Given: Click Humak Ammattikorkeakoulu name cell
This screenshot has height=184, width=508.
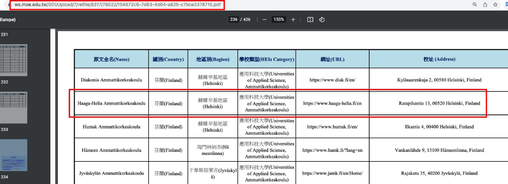Looking at the screenshot, I should pos(111,126).
